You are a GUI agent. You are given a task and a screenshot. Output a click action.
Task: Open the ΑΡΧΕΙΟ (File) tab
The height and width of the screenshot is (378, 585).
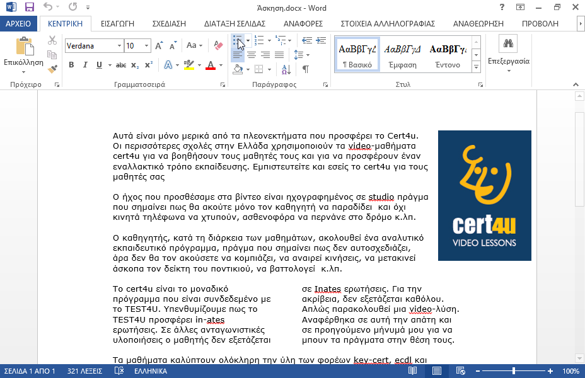pyautogui.click(x=18, y=23)
